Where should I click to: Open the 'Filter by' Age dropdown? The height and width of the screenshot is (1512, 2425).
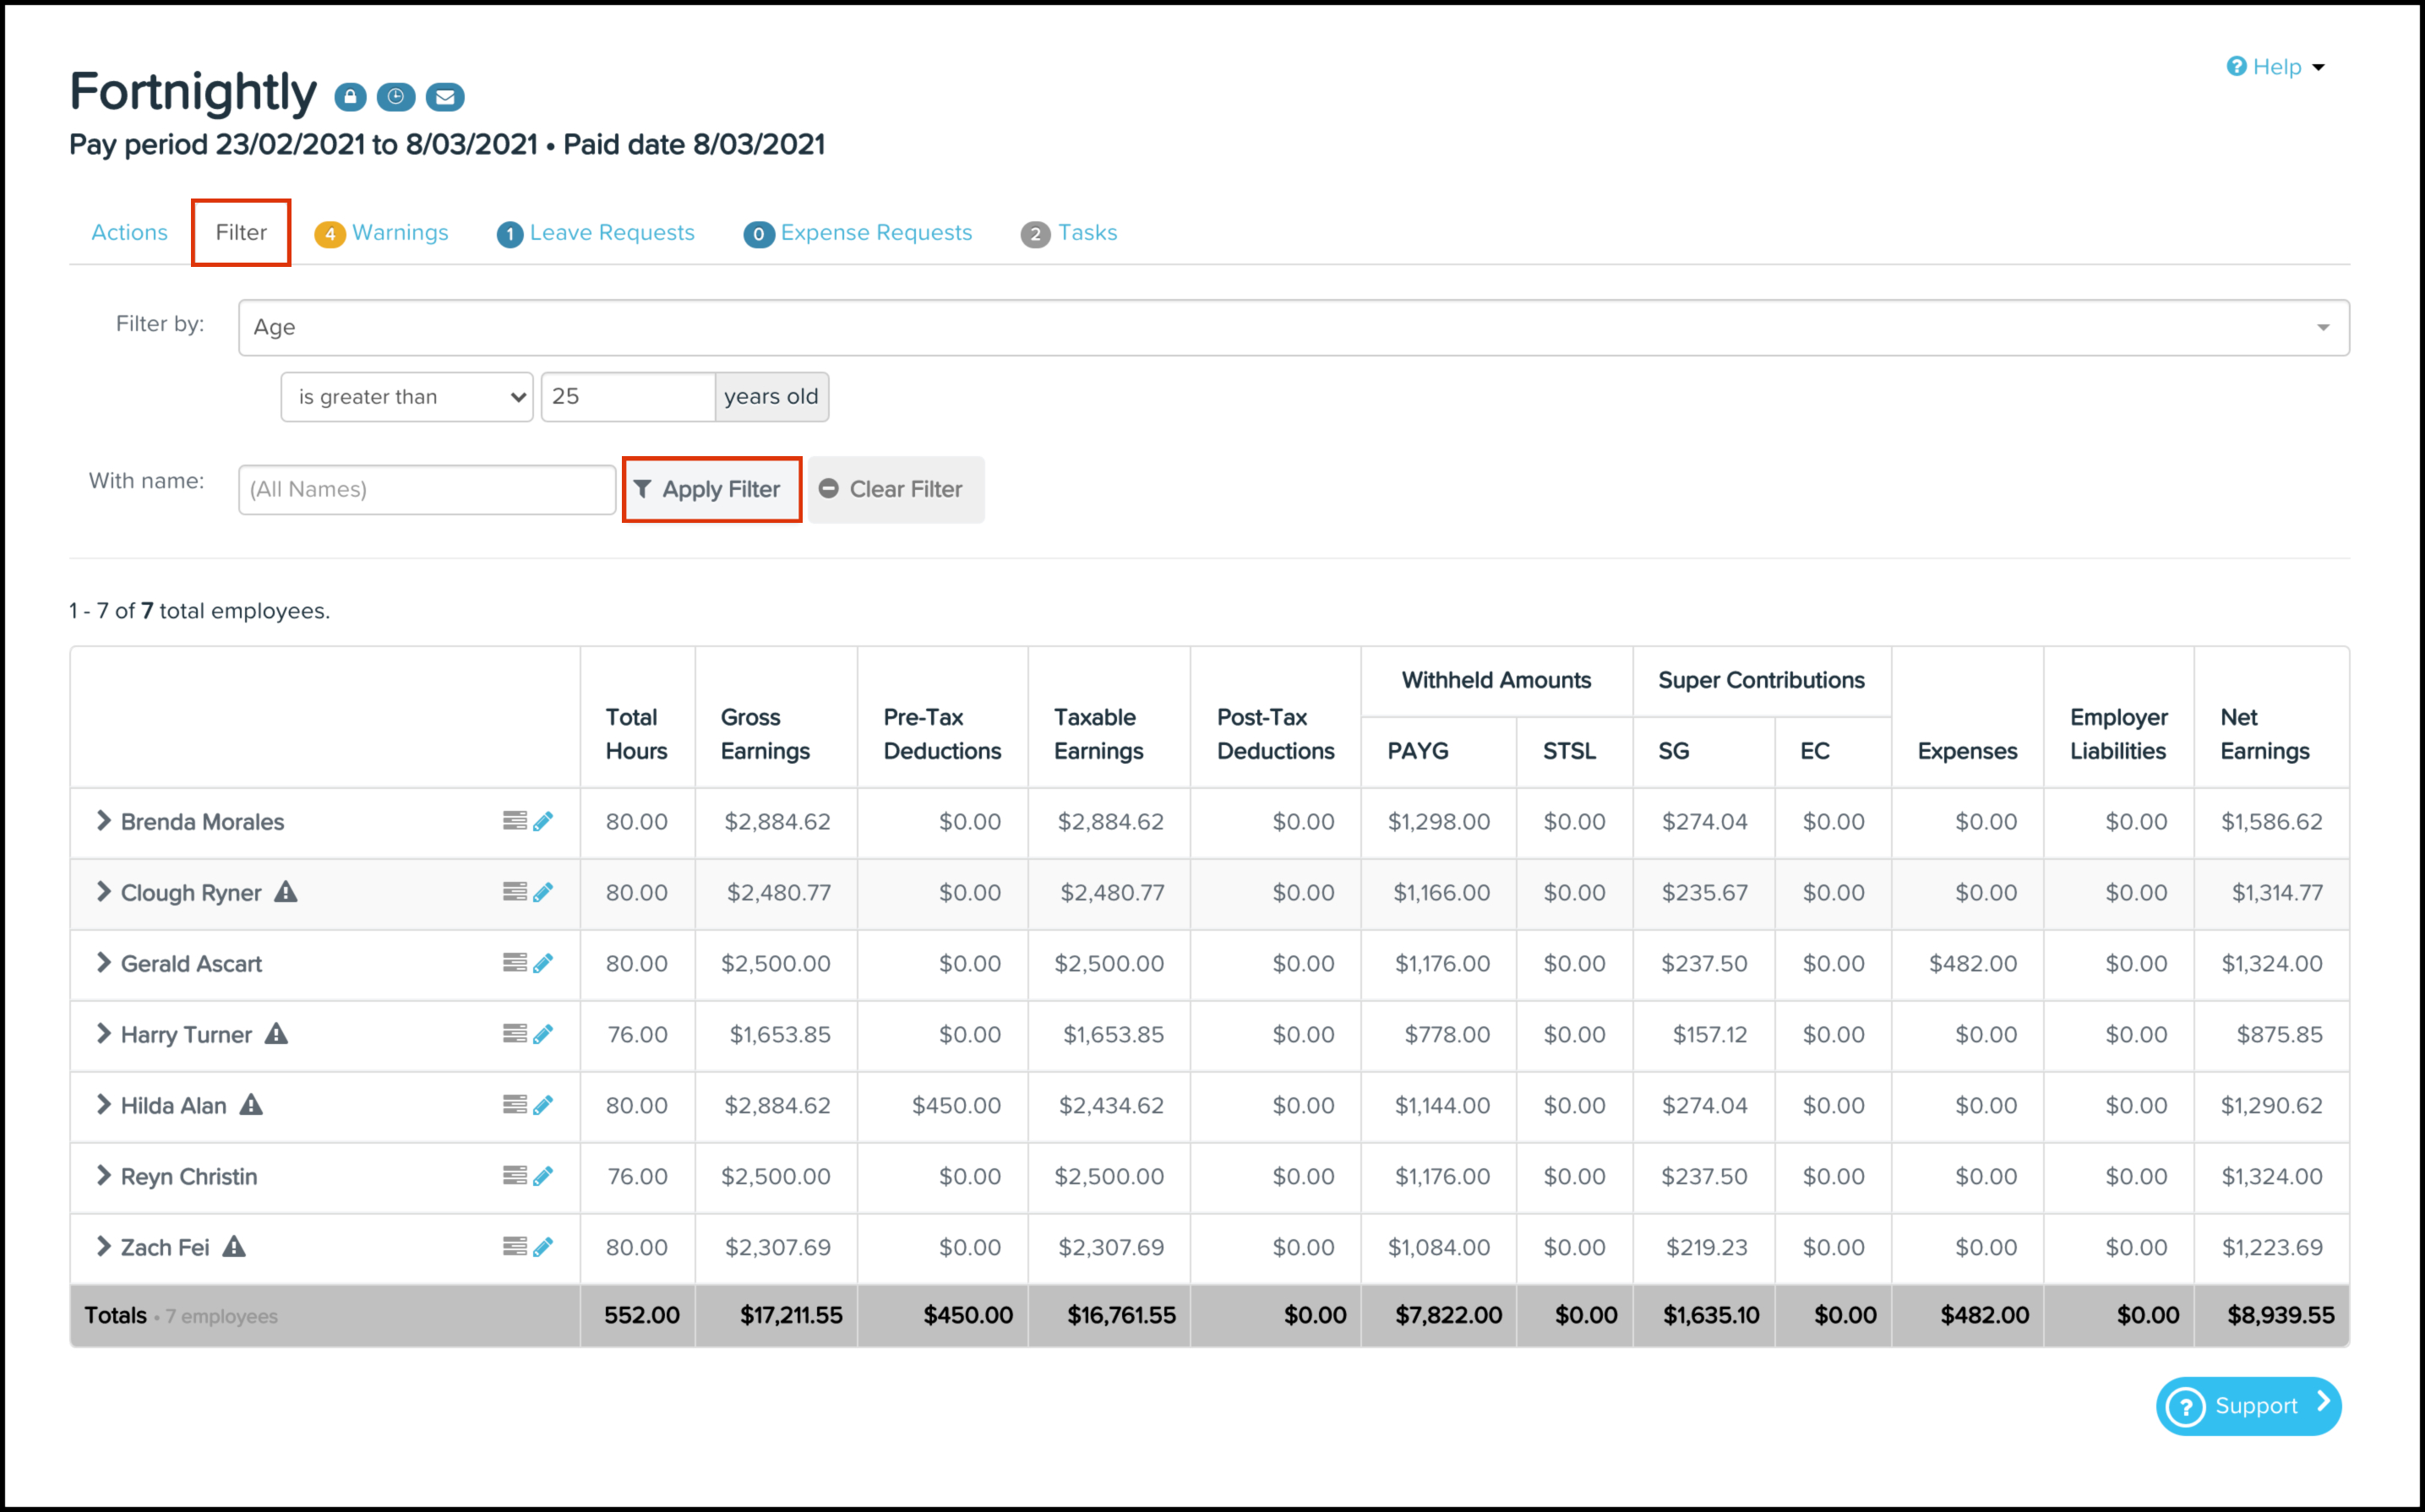coord(1293,327)
